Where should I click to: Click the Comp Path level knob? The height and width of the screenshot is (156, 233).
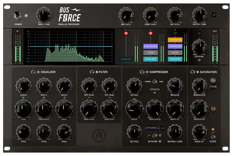(150, 15)
